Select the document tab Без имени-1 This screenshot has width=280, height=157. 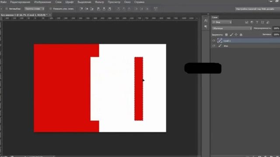(x=24, y=15)
